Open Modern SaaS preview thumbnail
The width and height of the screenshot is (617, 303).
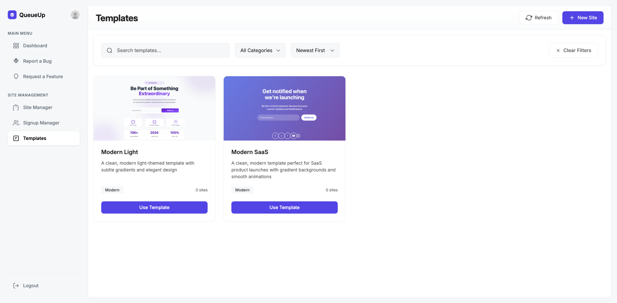[284, 108]
